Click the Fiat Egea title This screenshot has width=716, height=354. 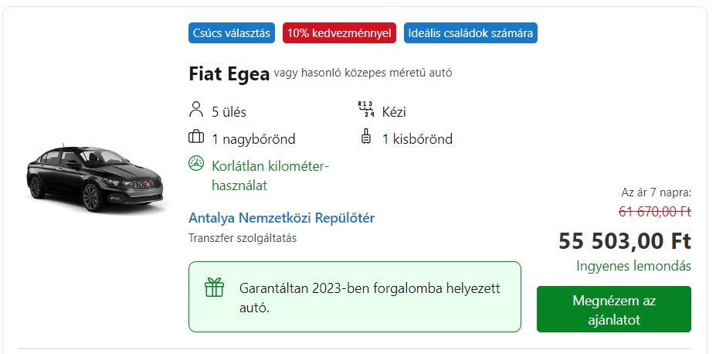pyautogui.click(x=229, y=74)
